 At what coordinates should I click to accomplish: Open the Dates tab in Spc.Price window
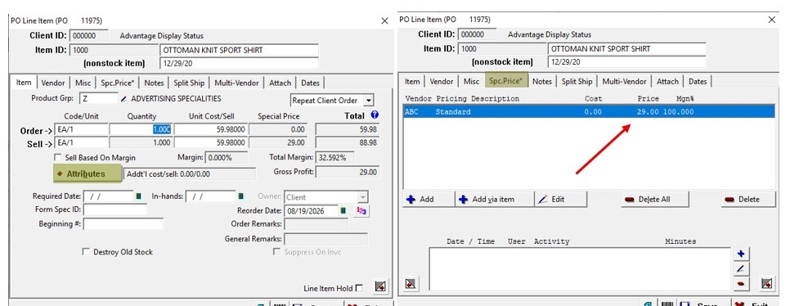pyautogui.click(x=698, y=81)
